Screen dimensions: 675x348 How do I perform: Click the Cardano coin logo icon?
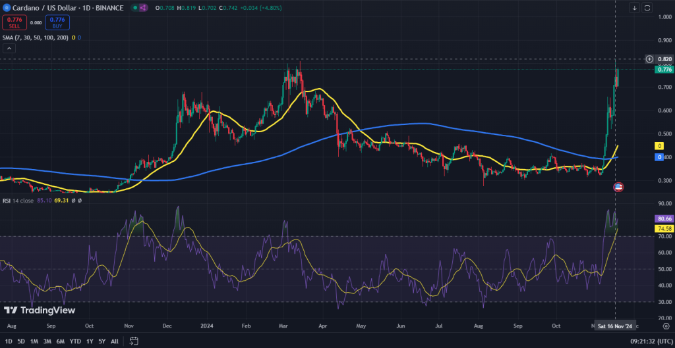click(7, 8)
